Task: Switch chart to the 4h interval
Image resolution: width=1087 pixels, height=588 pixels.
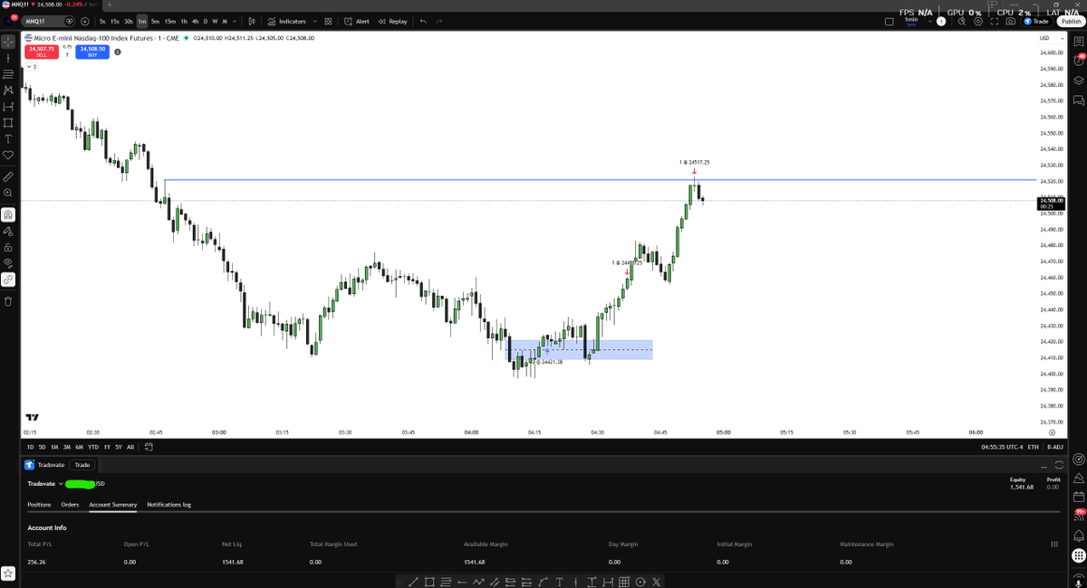Action: (x=196, y=21)
